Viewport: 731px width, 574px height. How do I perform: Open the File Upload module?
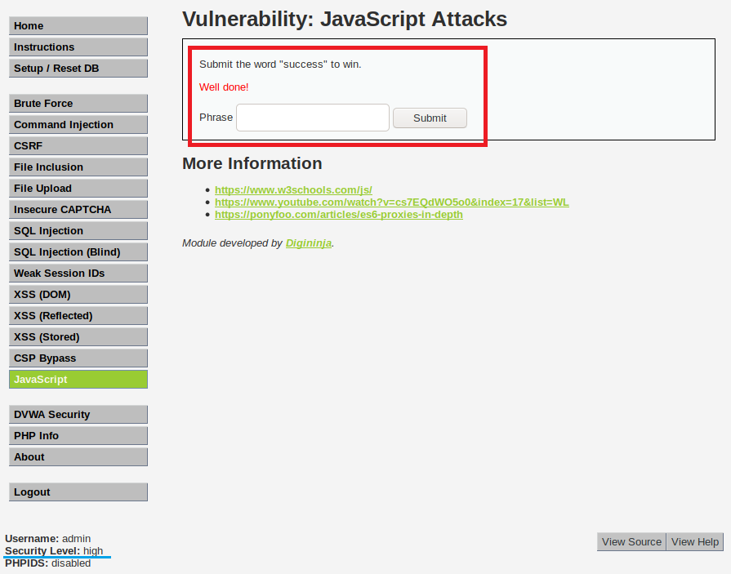[78, 189]
